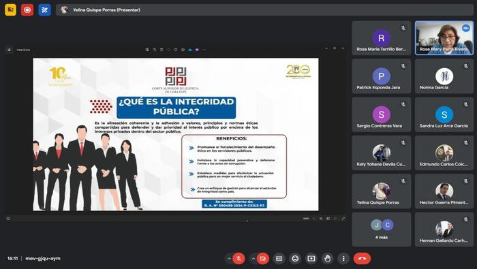Toggle the microphone mute button

point(238,258)
